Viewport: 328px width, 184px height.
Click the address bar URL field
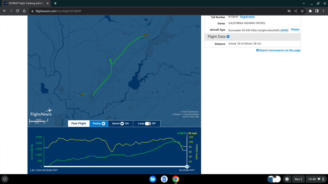159,11
